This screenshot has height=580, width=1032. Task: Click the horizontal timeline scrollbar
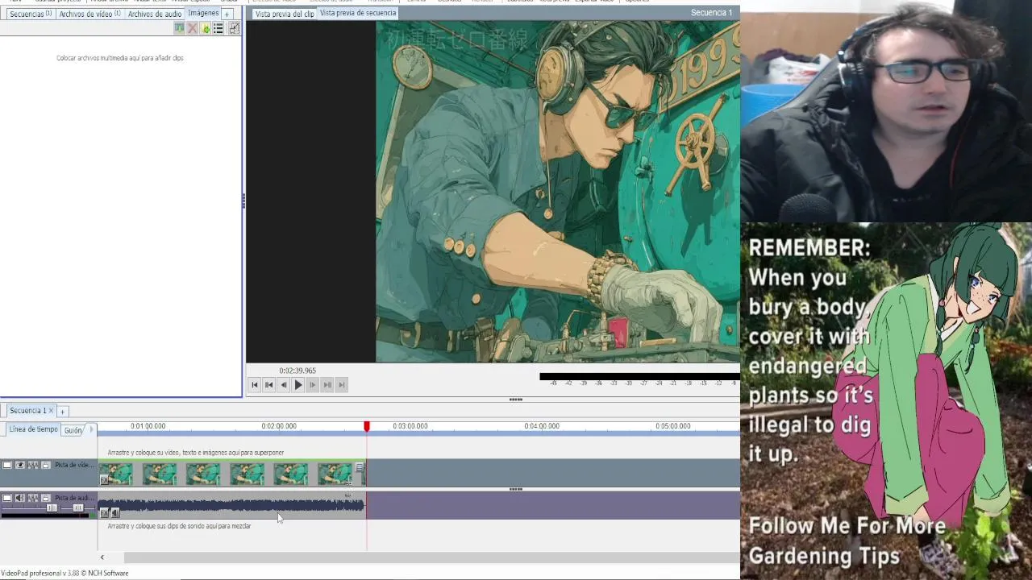pos(431,557)
